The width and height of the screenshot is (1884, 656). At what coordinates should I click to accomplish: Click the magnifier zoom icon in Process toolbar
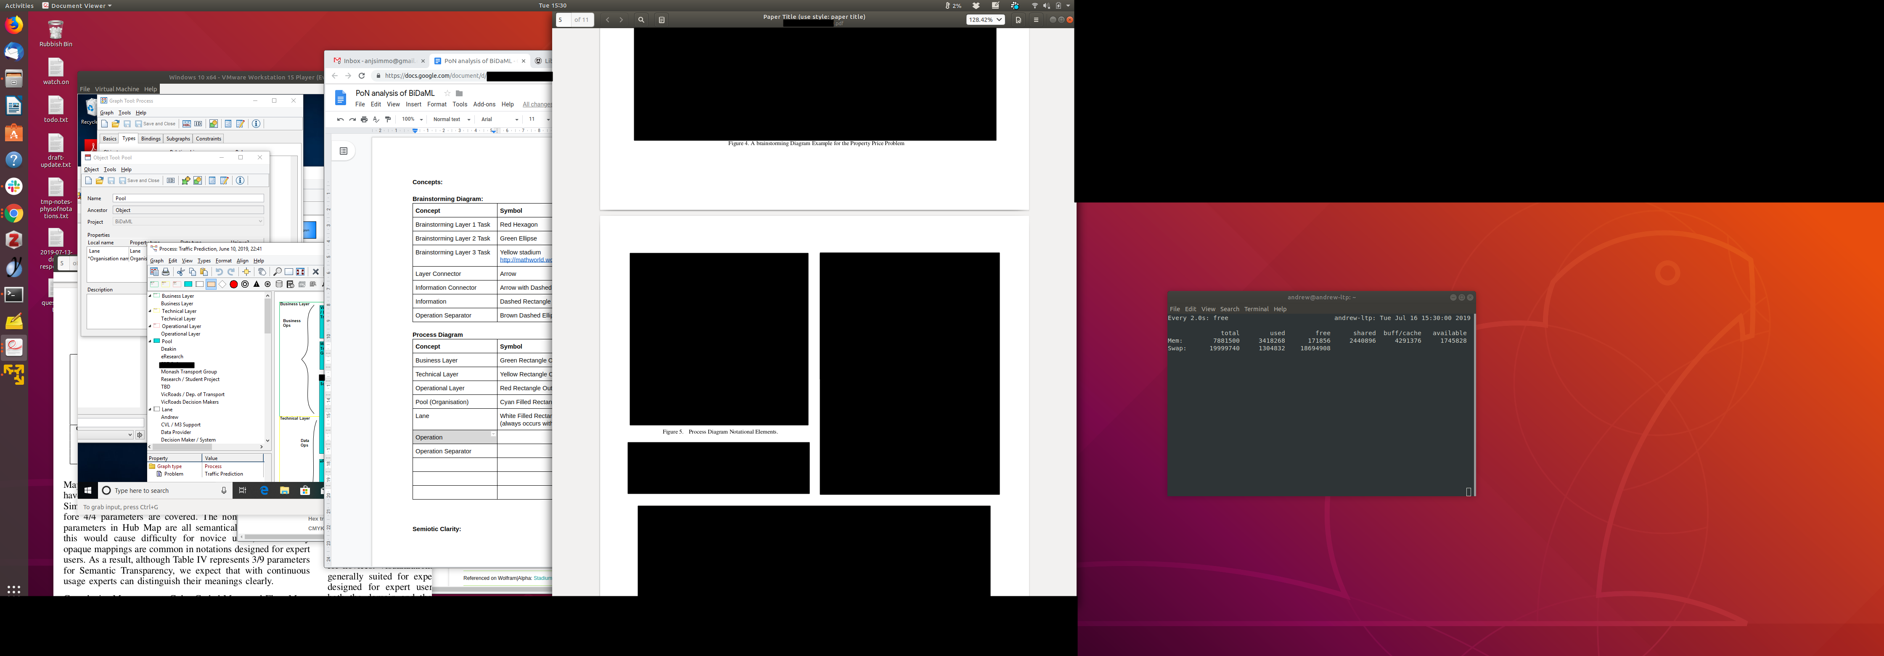(277, 272)
